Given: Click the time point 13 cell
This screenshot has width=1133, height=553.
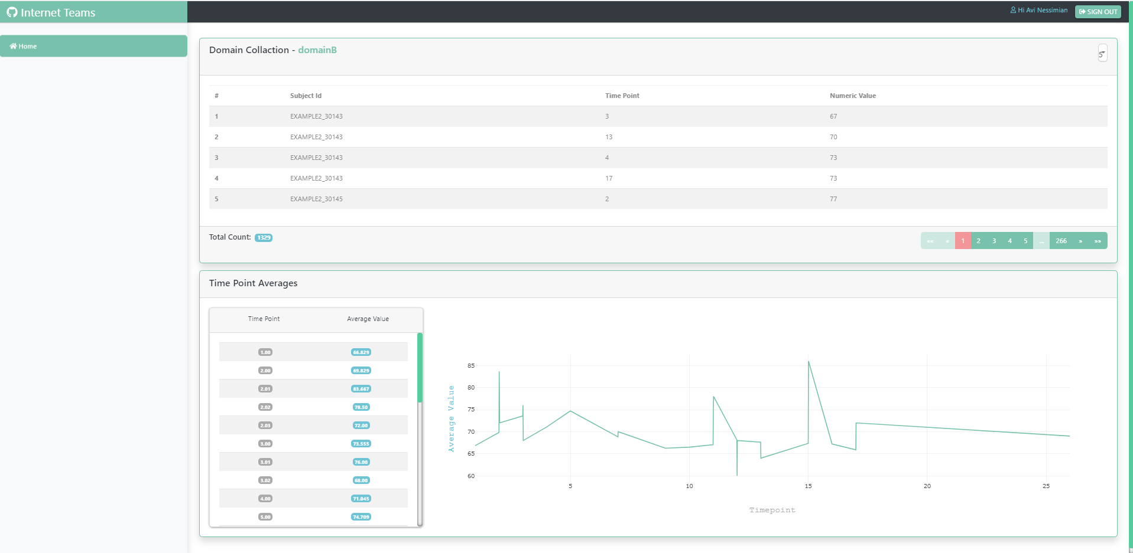Looking at the screenshot, I should coord(609,137).
